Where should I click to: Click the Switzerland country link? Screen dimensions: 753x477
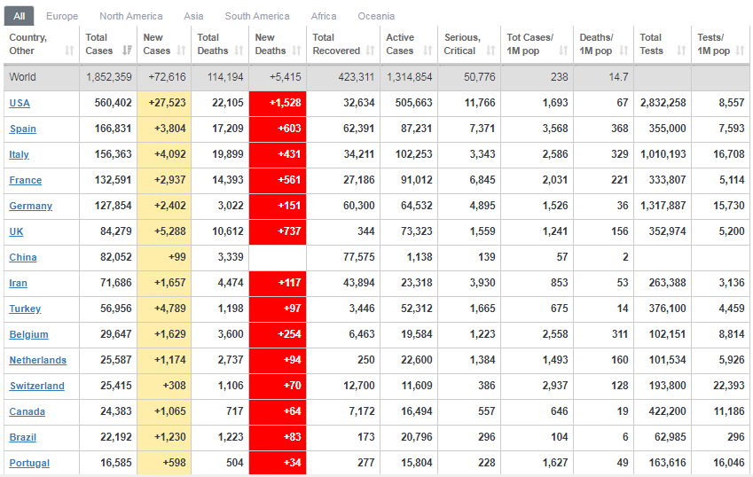click(x=37, y=386)
